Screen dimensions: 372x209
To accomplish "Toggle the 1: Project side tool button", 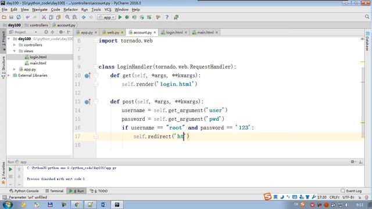I will tap(3, 41).
